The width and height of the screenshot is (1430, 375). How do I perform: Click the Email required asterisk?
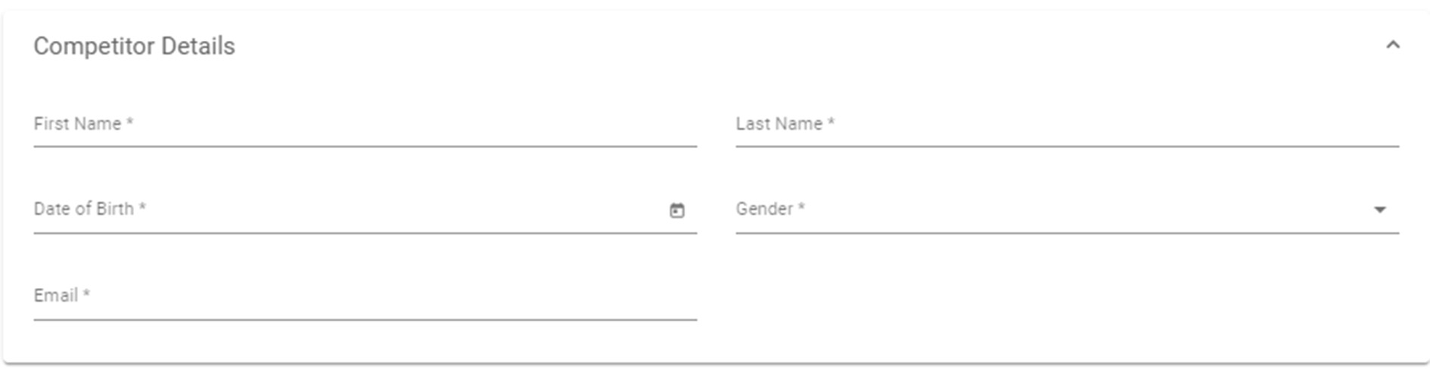86,293
